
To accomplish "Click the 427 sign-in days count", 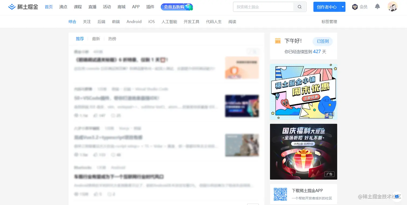I will coord(317,52).
